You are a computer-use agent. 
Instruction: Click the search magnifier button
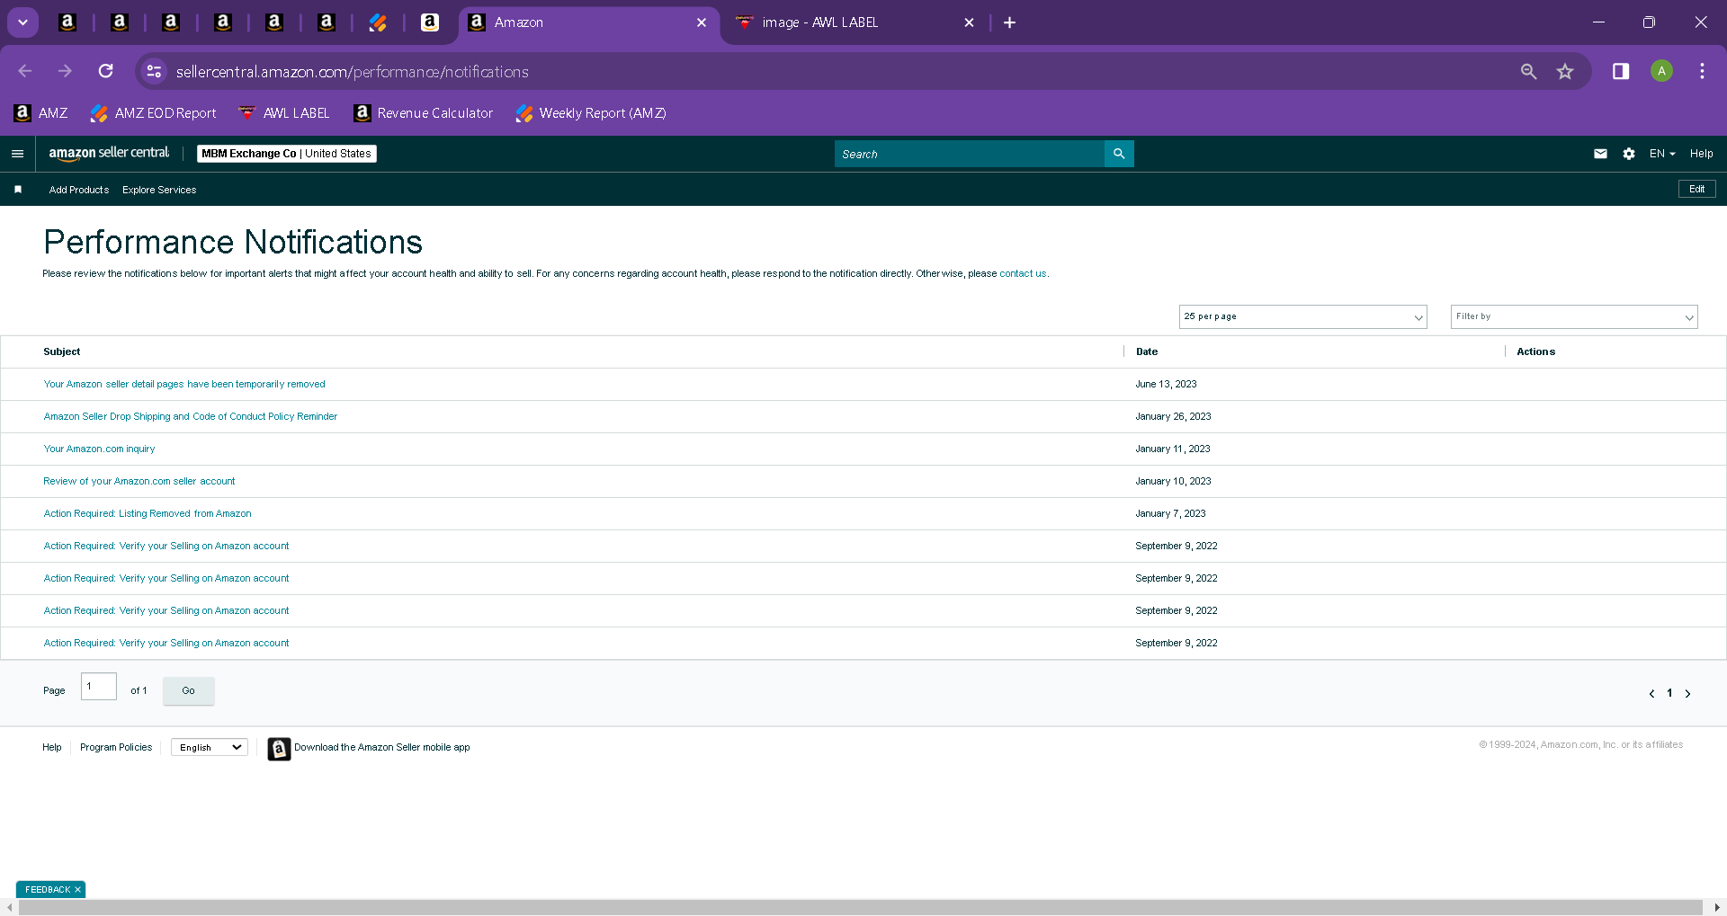(x=1119, y=154)
